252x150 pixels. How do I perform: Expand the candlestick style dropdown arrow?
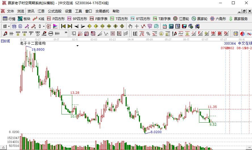(44, 26)
